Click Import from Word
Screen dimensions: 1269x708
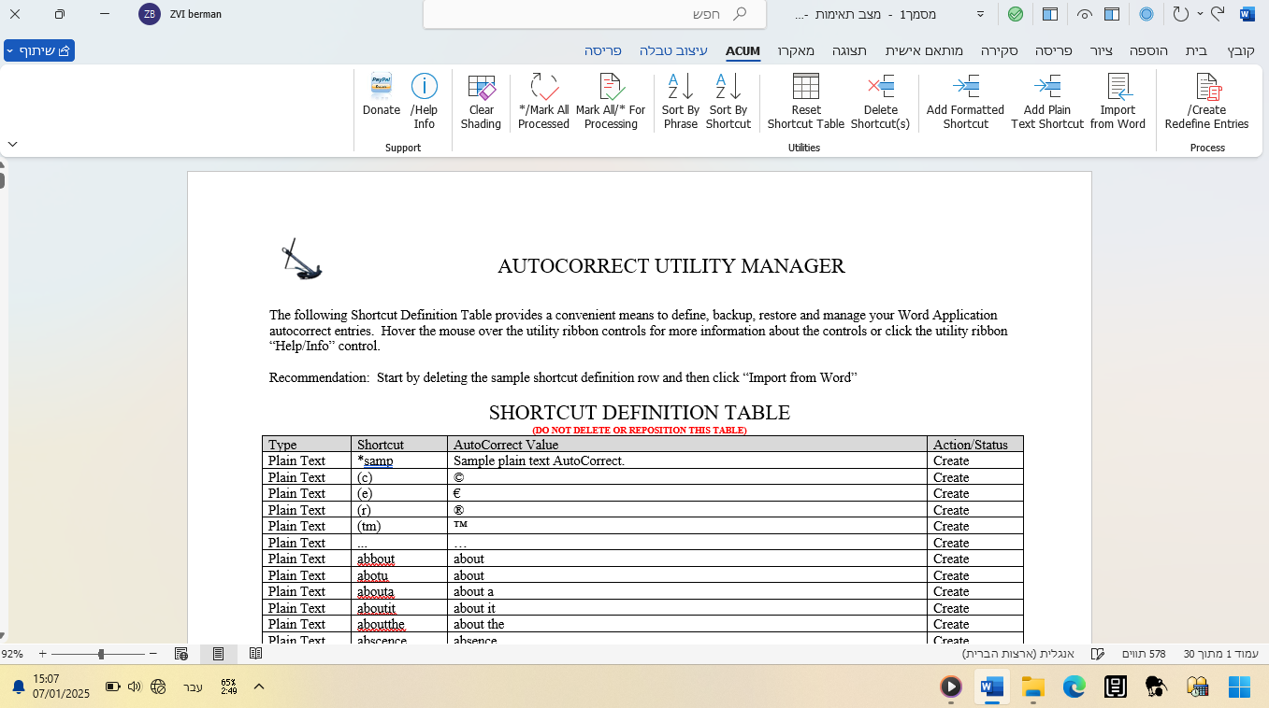pos(1118,102)
